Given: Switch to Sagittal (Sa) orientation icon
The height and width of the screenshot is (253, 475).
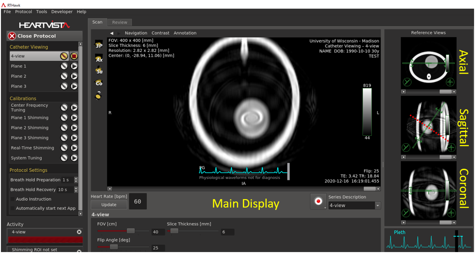Looking at the screenshot, I should pos(99,71).
